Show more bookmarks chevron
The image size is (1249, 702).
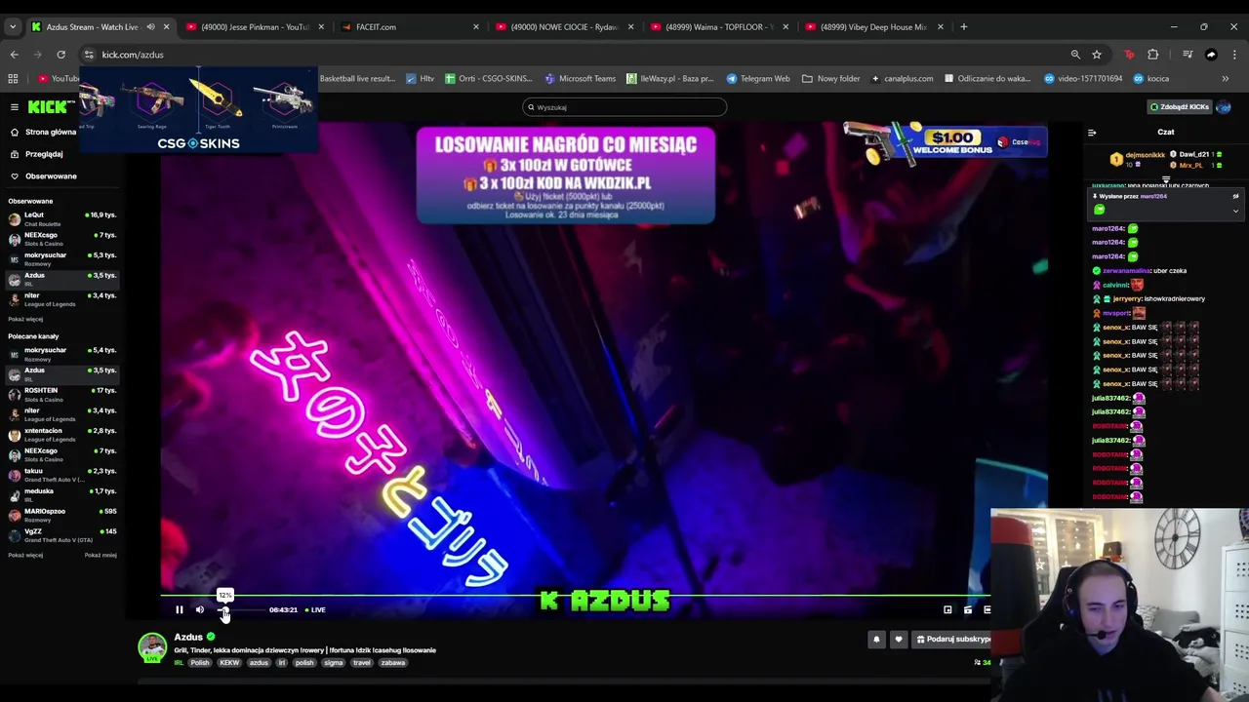1226,78
